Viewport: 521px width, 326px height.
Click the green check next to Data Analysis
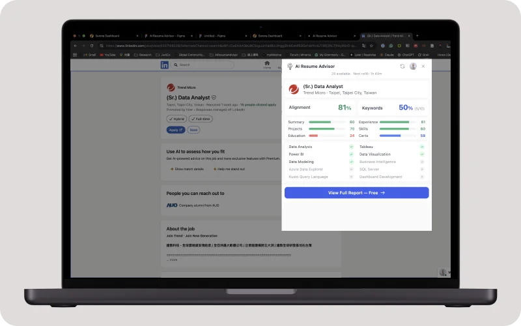coord(351,147)
